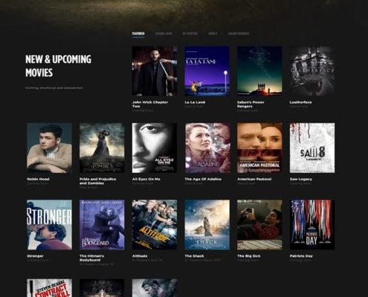Click the 'Stronger' title below the poster
The height and width of the screenshot is (297, 368).
pos(35,256)
